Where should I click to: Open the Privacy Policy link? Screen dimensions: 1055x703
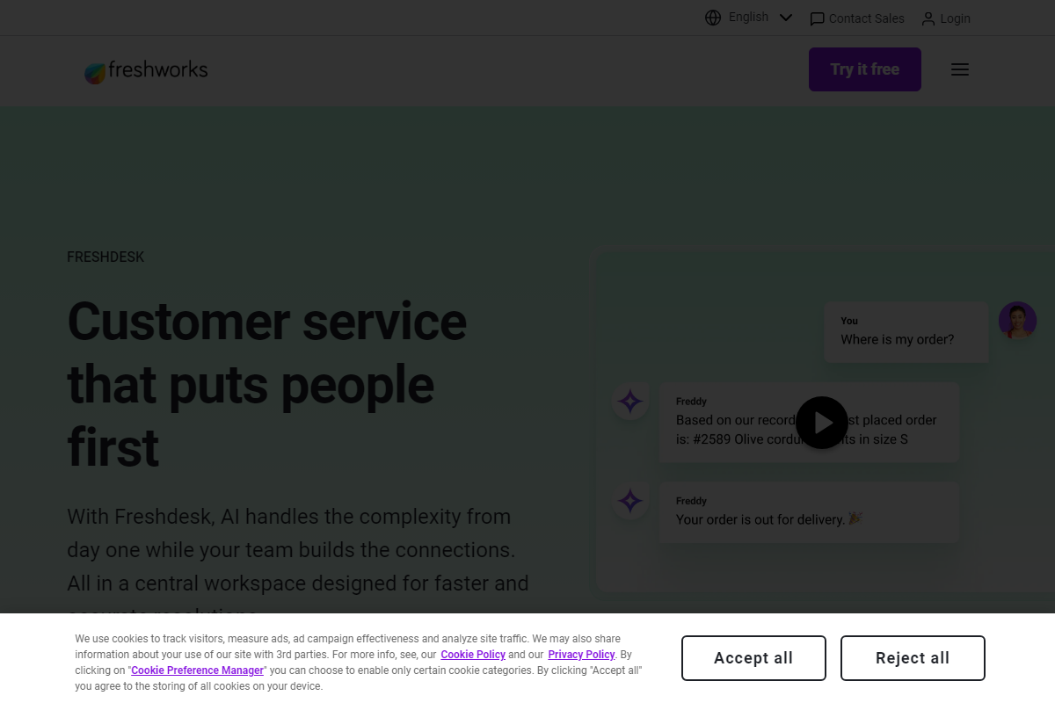[581, 655]
